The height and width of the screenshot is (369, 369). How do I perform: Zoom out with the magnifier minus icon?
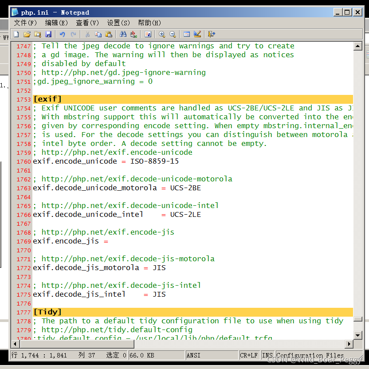click(x=173, y=34)
